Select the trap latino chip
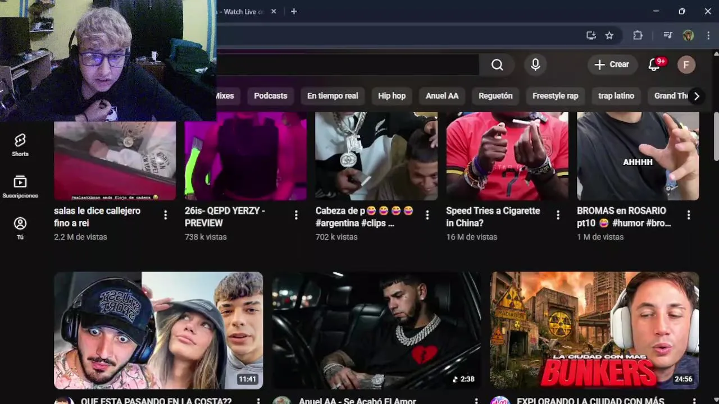The image size is (719, 404). (616, 96)
